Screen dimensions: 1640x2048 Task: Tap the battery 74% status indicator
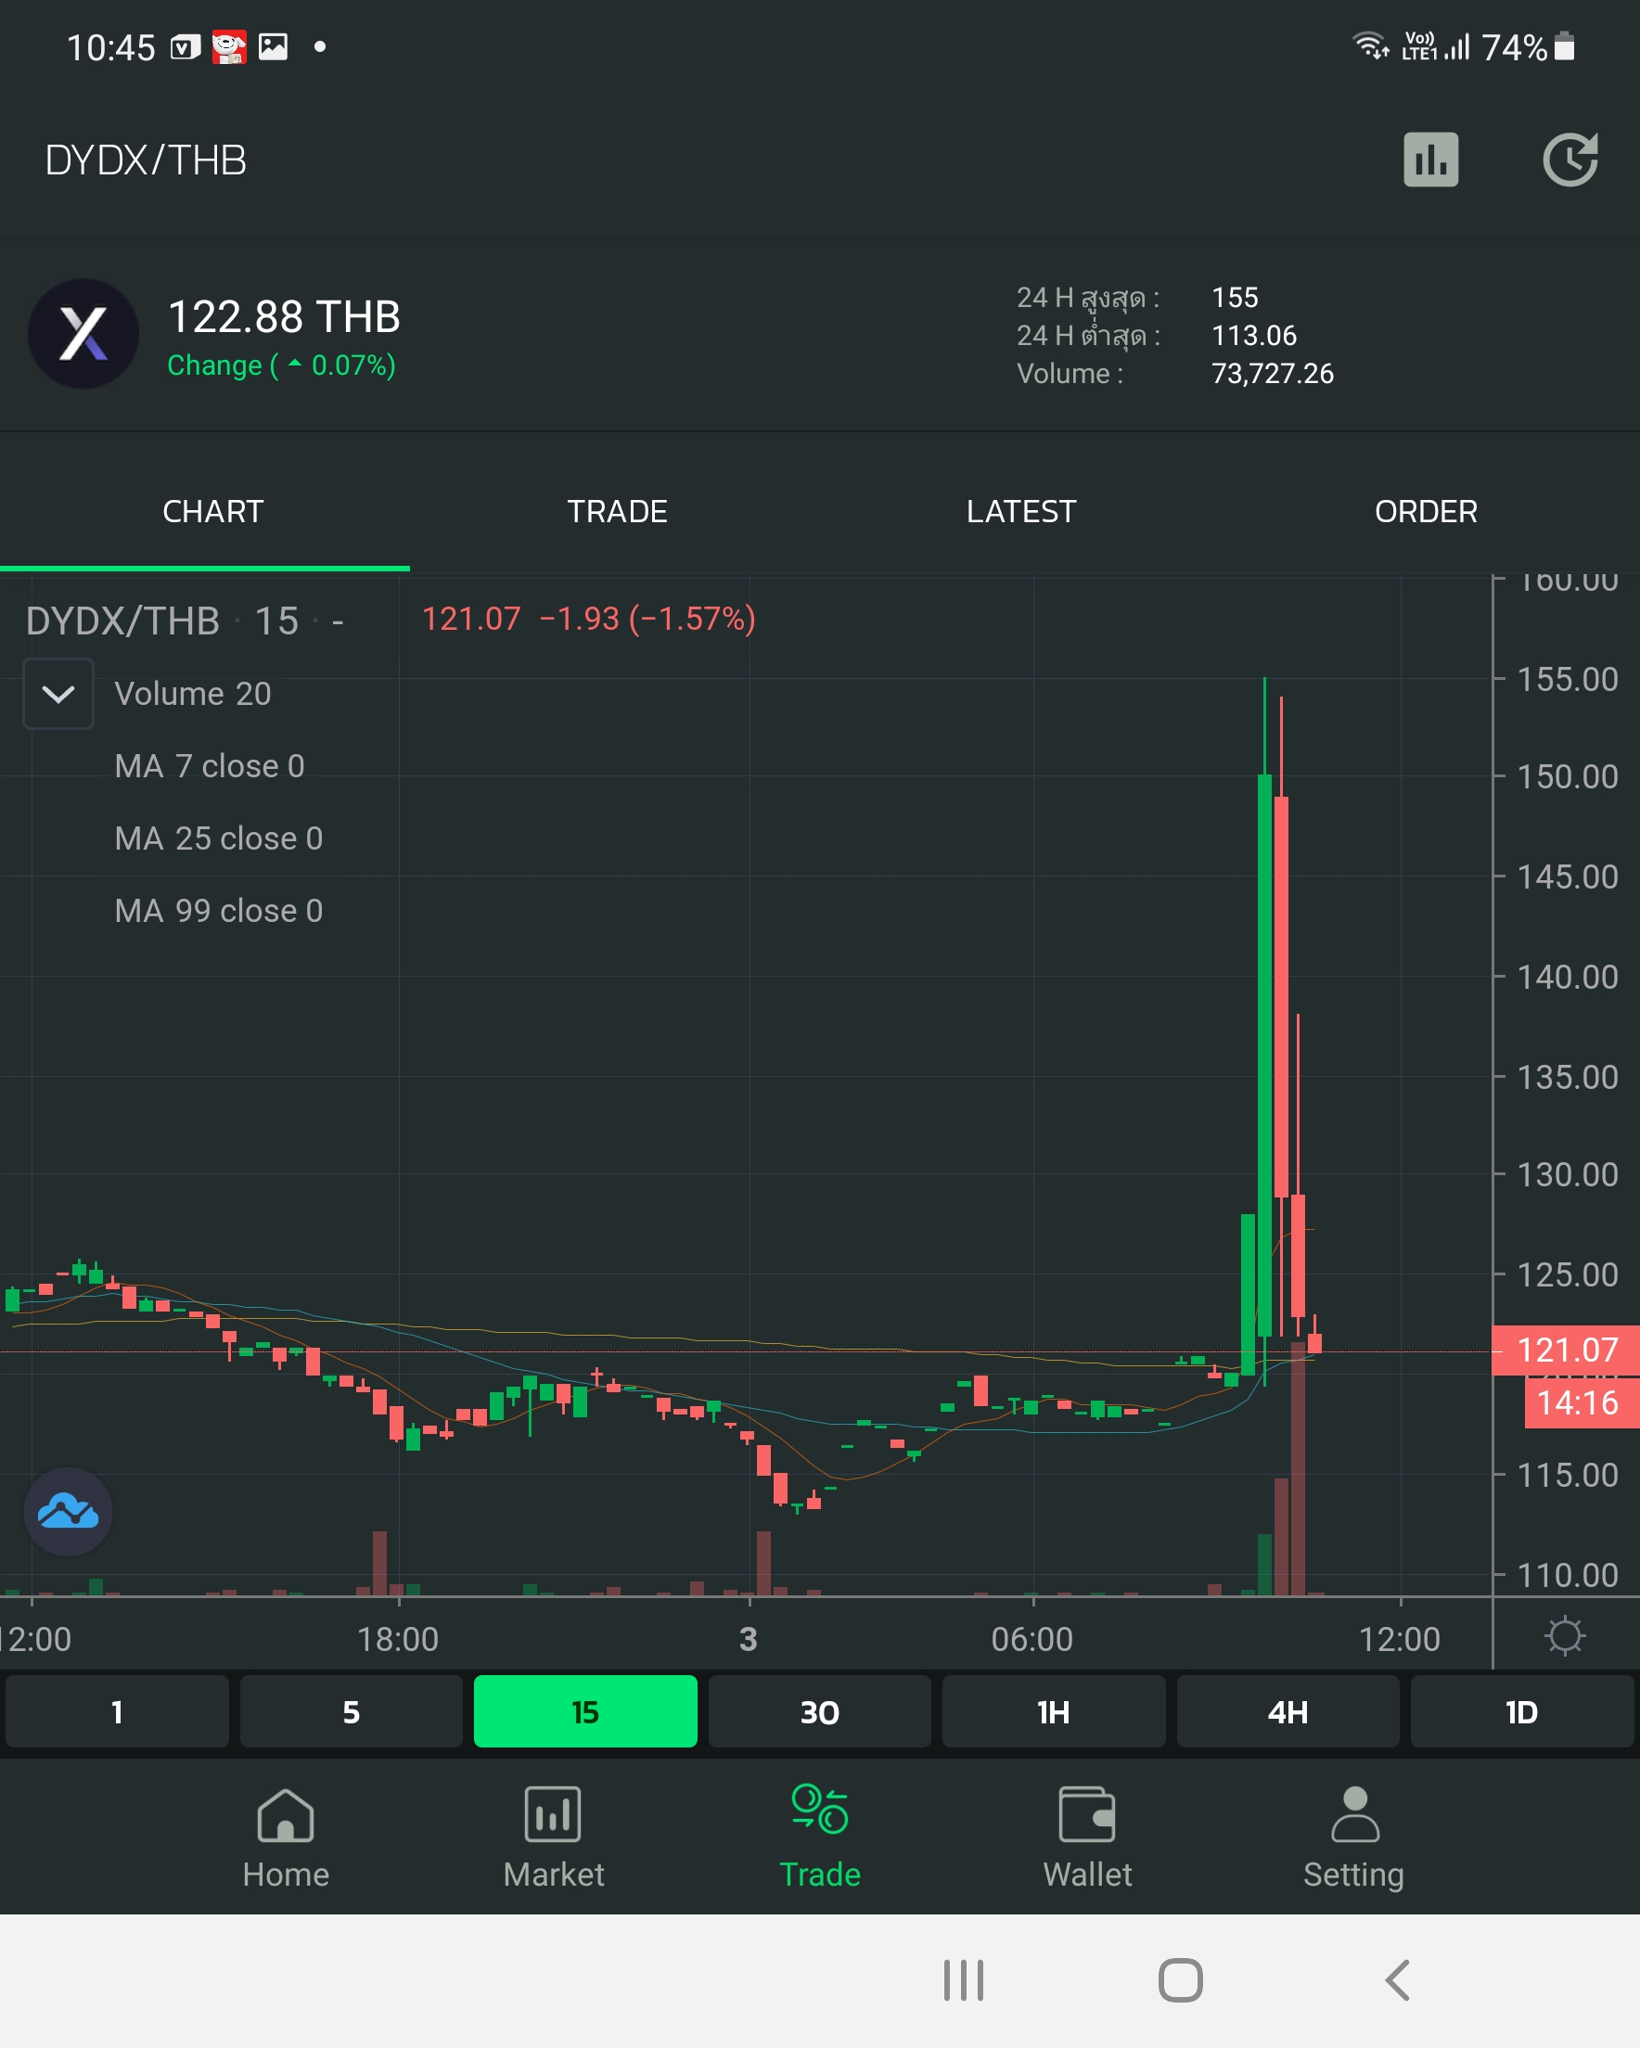click(1528, 46)
